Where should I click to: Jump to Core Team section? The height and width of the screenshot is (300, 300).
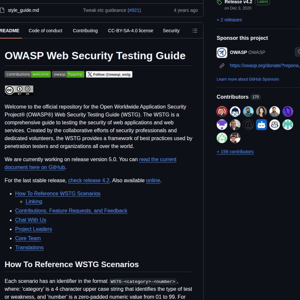click(x=28, y=238)
